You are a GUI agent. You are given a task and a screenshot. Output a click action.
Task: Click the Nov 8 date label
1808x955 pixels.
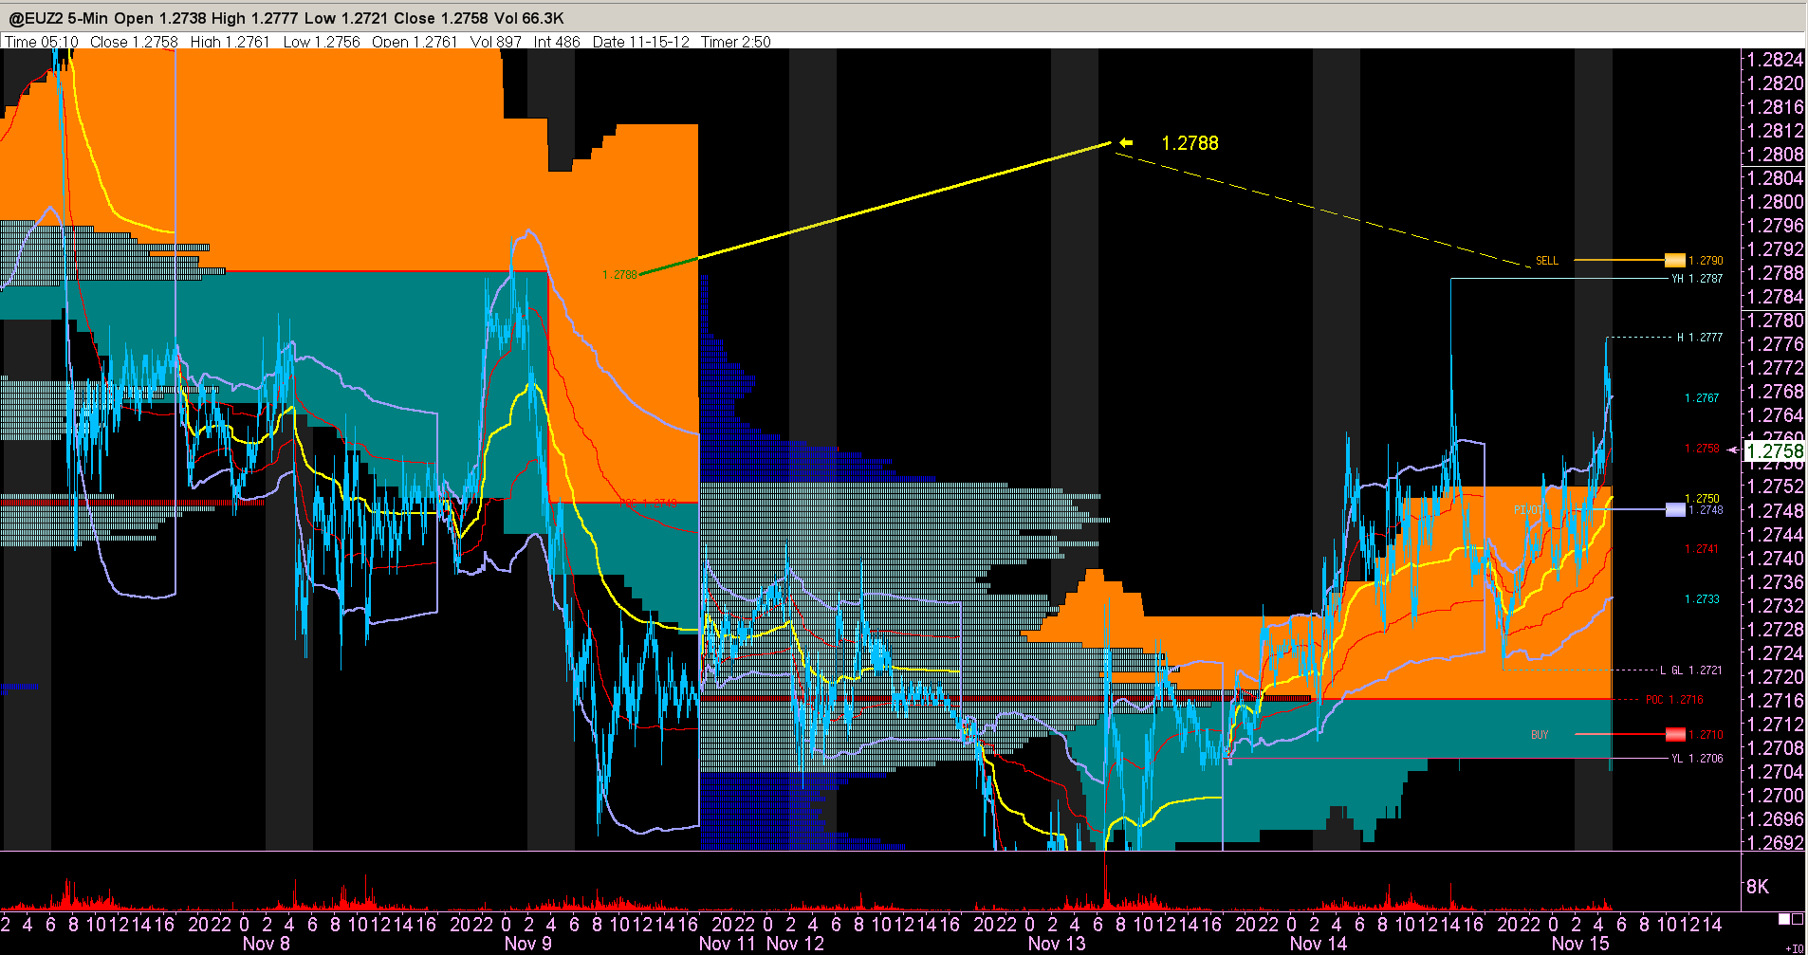pyautogui.click(x=267, y=944)
